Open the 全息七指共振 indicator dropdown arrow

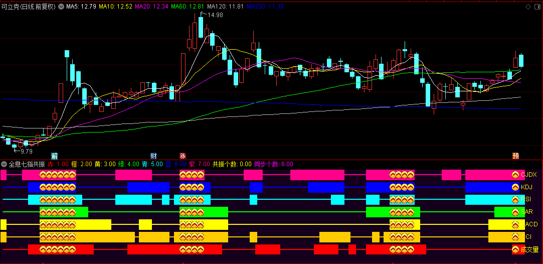(x=4, y=164)
